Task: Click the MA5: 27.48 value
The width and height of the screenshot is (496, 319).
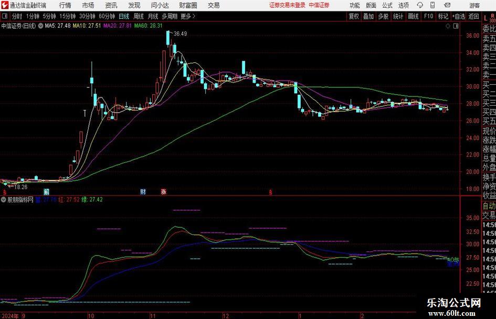Action: (x=58, y=26)
